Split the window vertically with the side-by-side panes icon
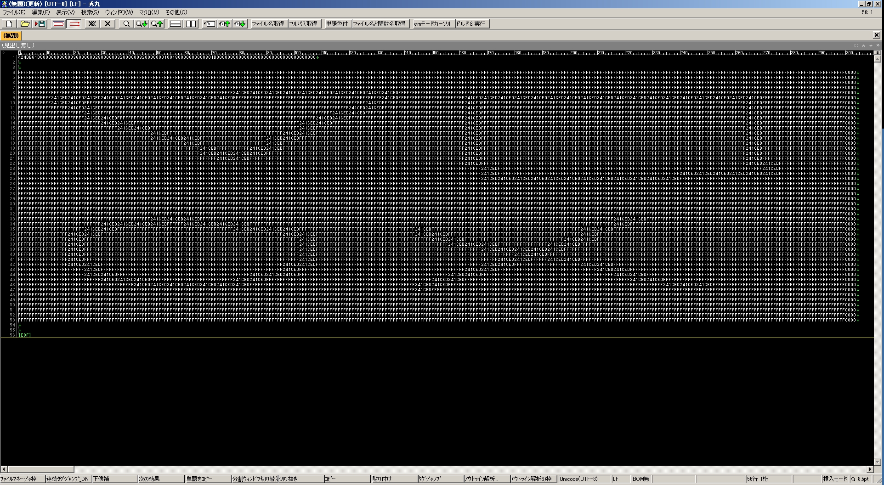Viewport: 884px width, 485px height. (x=191, y=24)
